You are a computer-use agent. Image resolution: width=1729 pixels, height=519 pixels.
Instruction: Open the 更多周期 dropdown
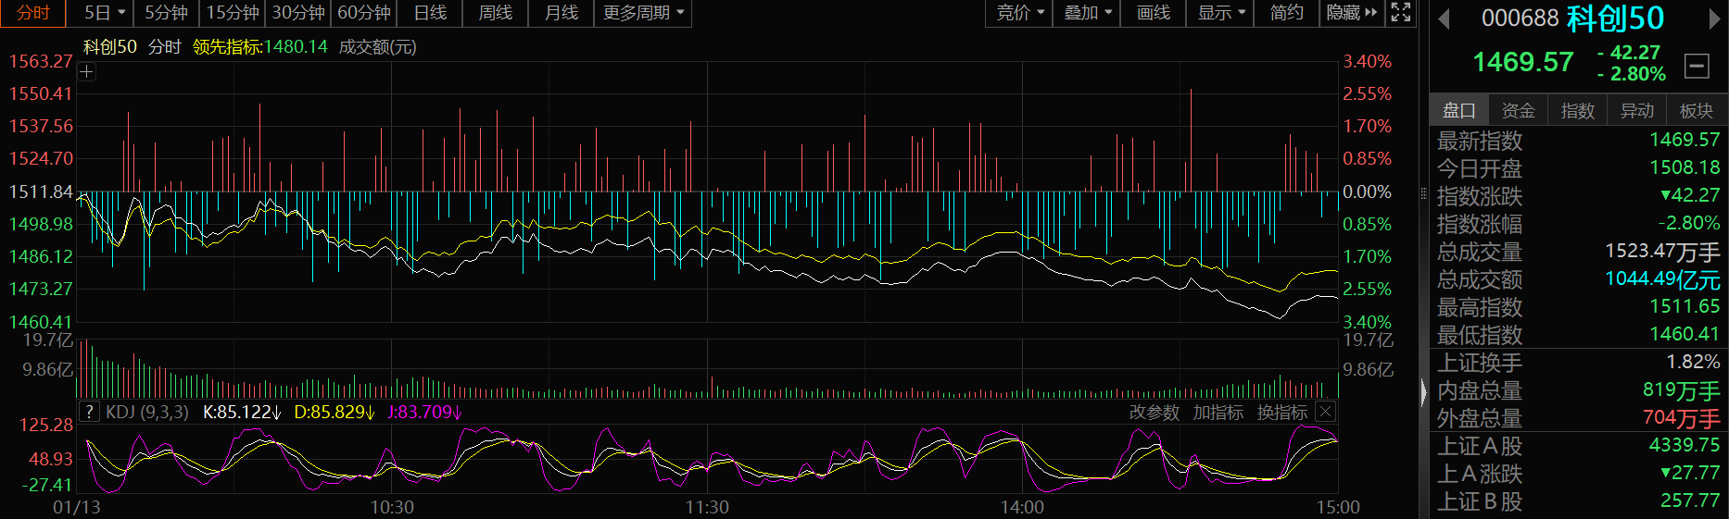642,13
